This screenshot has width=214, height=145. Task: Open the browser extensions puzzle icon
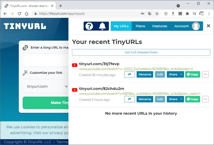click(187, 14)
